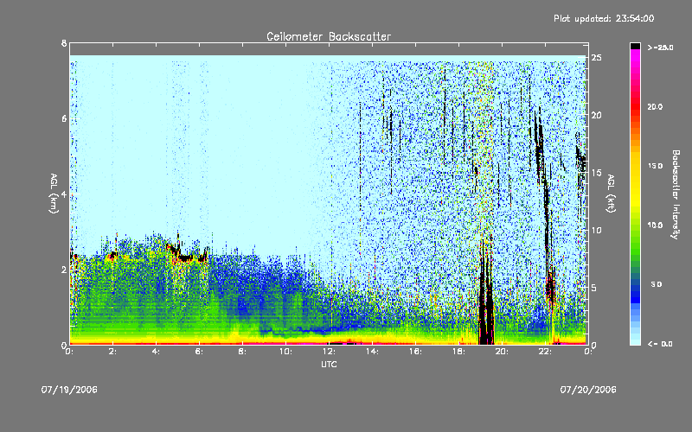
Task: Click the '16:' tick on the UTC axis
Action: [x=415, y=352]
